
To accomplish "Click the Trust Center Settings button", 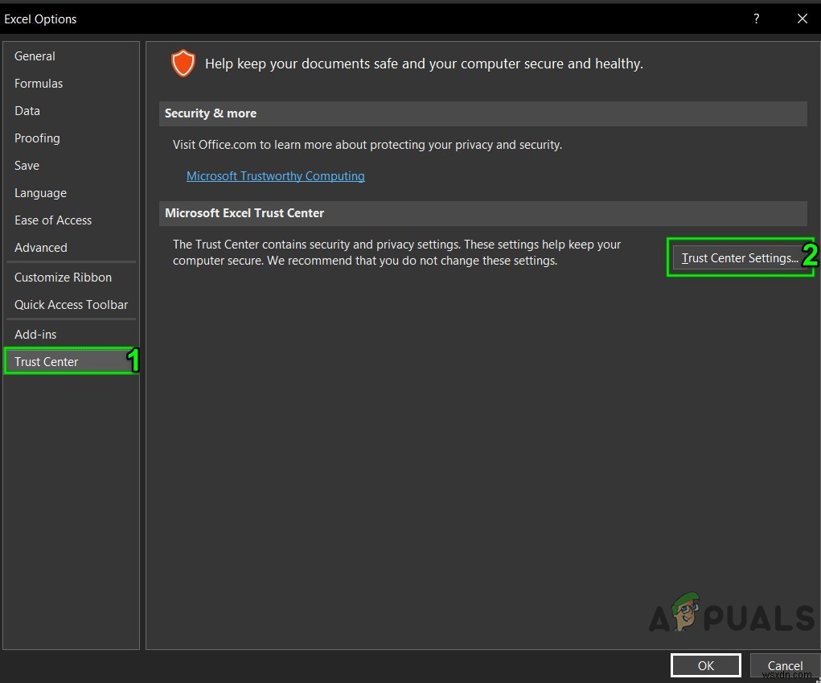I will pos(739,258).
